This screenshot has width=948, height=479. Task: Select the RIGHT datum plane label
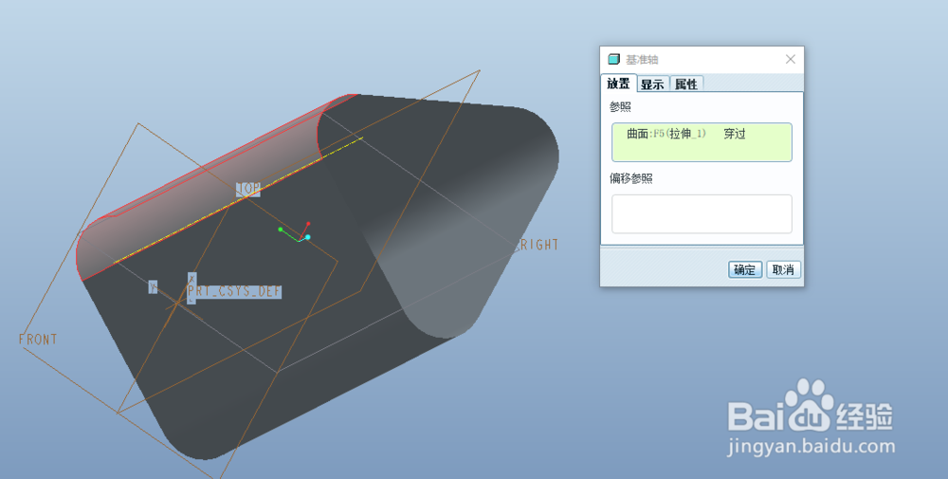coord(538,245)
